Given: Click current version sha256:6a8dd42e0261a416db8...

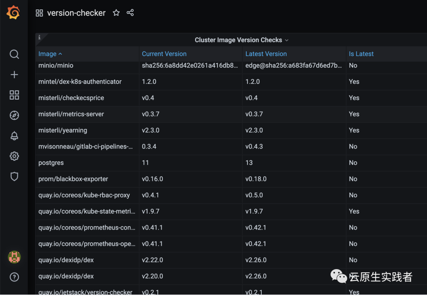Looking at the screenshot, I should 190,65.
